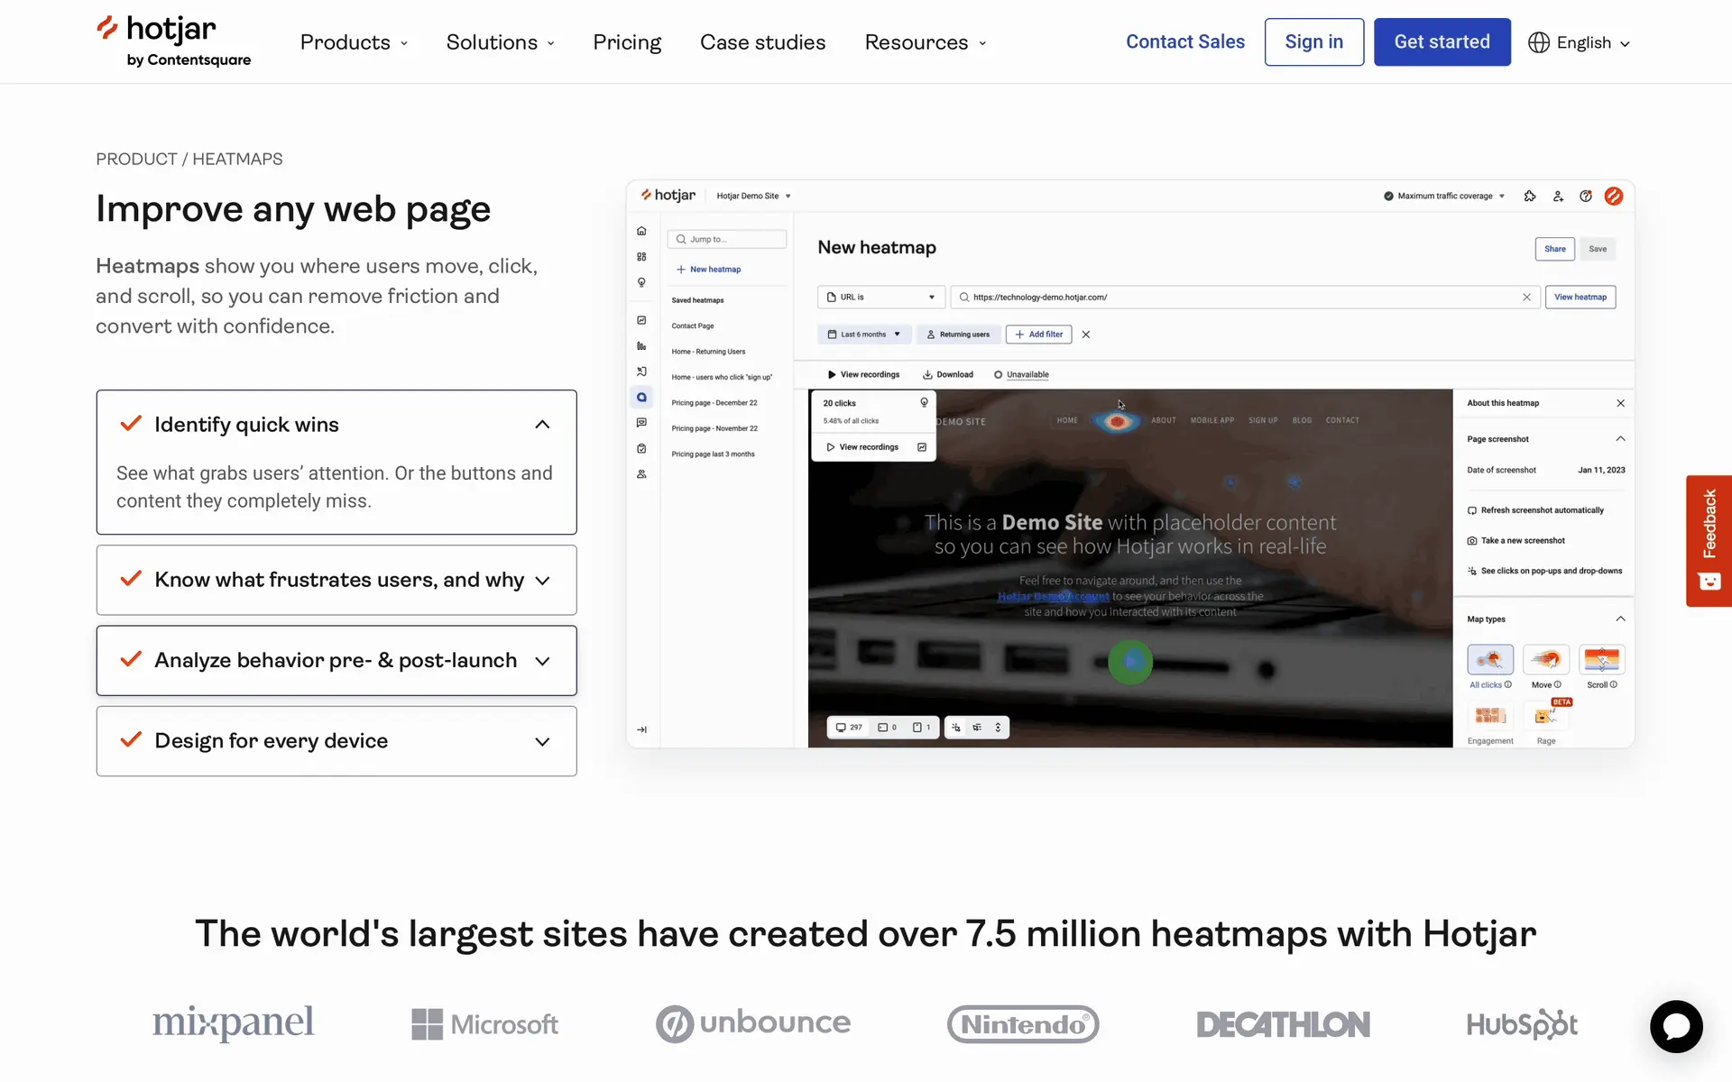
Task: Open Case studies from navigation
Action: click(762, 42)
